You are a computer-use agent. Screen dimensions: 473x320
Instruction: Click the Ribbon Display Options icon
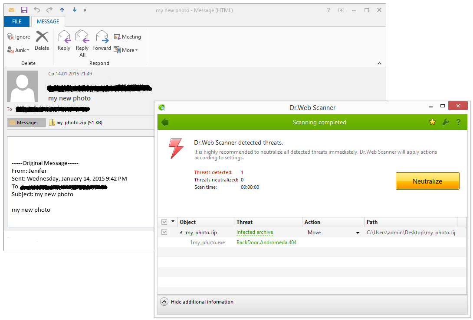click(x=341, y=10)
